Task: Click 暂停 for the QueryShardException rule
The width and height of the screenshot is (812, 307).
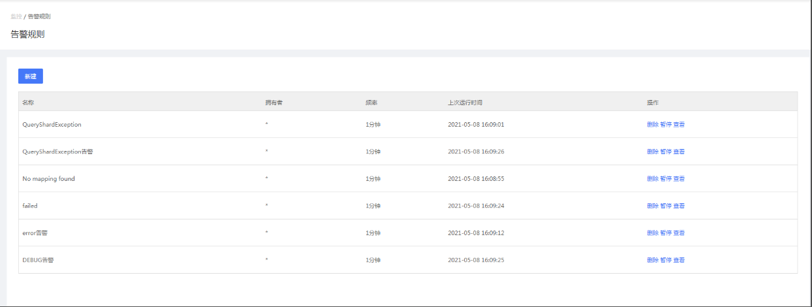Action: pyautogui.click(x=666, y=124)
